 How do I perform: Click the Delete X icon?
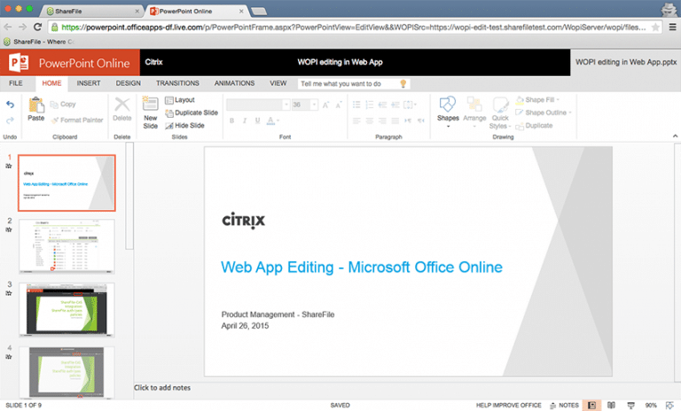click(122, 105)
